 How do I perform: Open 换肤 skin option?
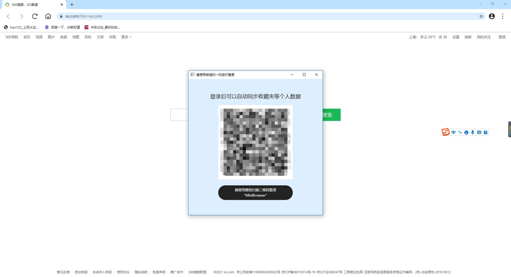pos(468,37)
